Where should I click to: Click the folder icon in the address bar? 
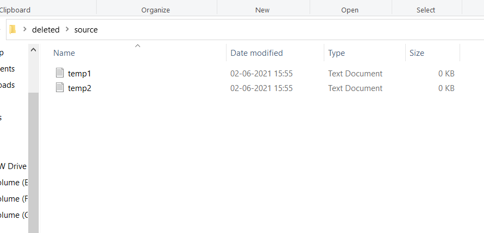[12, 29]
